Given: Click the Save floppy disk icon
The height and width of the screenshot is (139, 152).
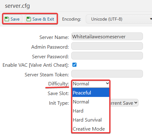Looking at the screenshot, I should pos(7,19).
